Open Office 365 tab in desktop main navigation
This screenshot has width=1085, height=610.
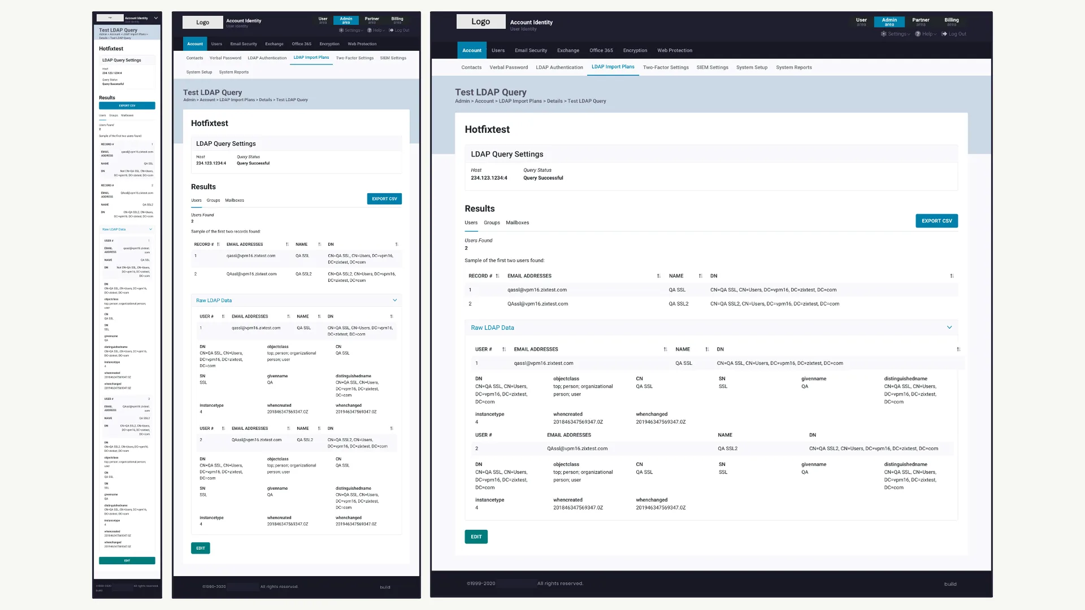point(601,50)
